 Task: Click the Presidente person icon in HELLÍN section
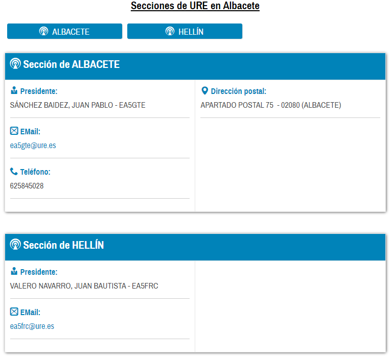coord(14,272)
